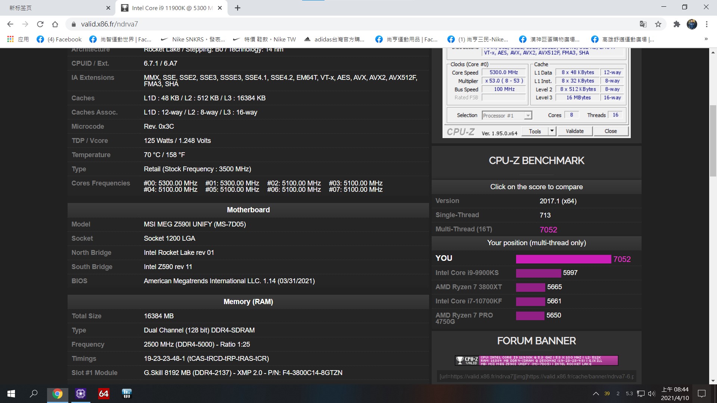Open the Chrome profile avatar
Image resolution: width=717 pixels, height=403 pixels.
[692, 24]
